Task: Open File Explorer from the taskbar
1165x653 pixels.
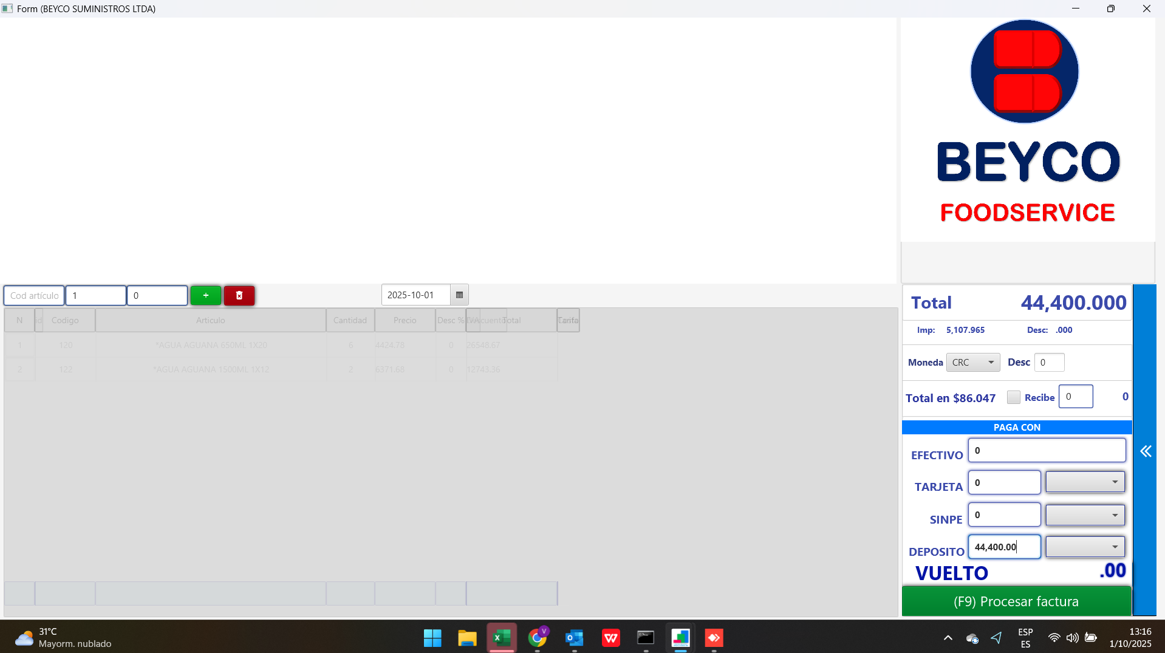Action: click(x=466, y=638)
